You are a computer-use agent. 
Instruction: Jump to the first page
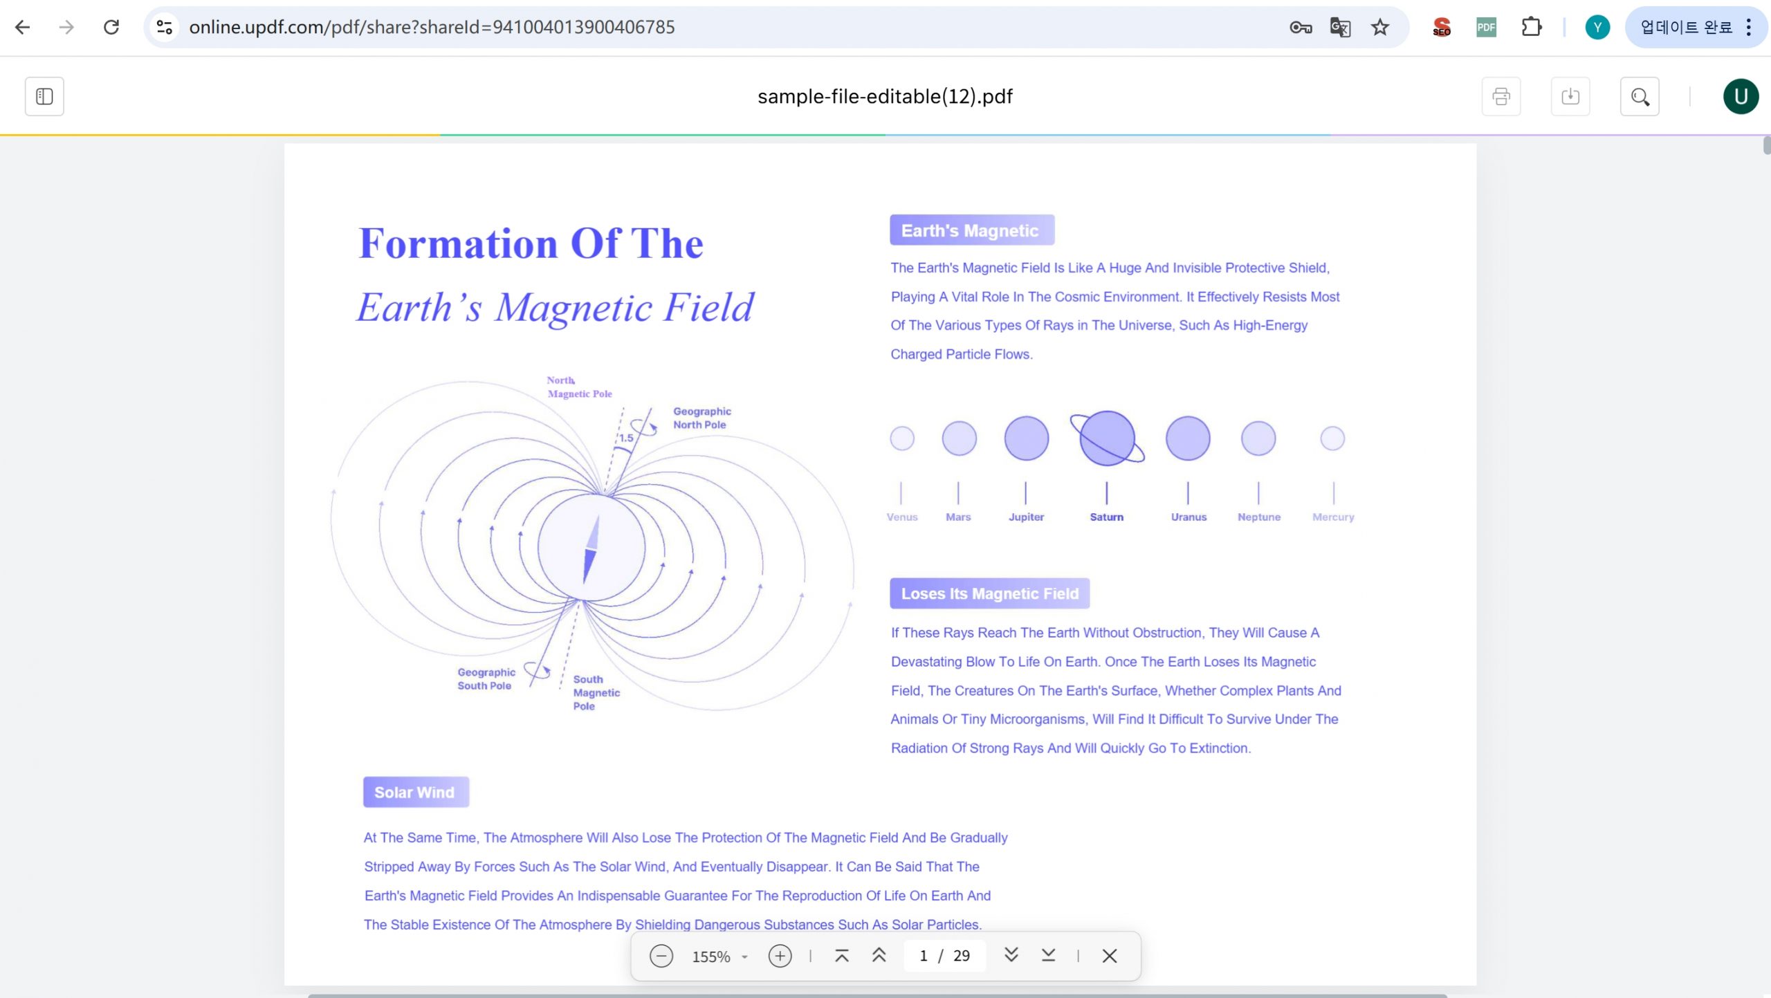tap(842, 956)
